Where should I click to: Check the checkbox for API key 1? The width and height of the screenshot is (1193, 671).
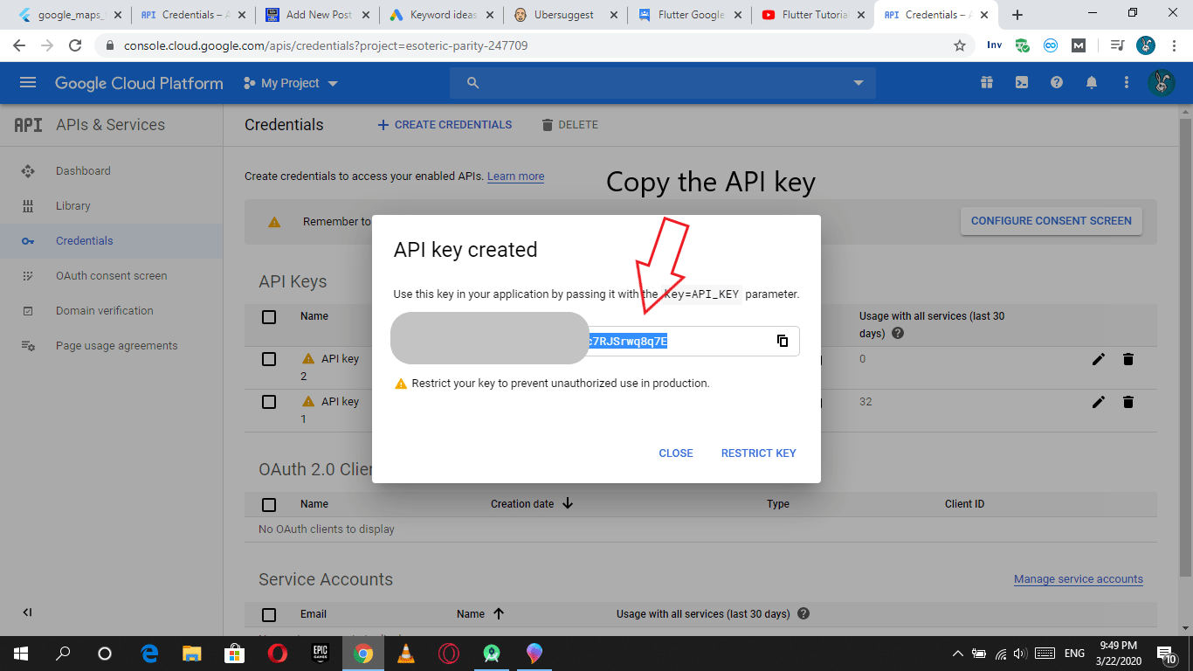click(268, 402)
